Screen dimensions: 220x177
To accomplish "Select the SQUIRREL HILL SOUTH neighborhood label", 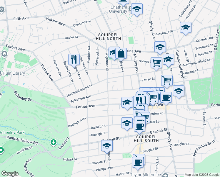I will point(146,139).
